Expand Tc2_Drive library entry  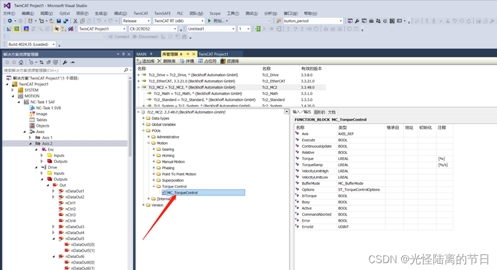coord(138,75)
